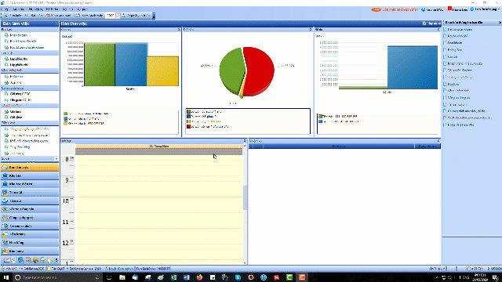This screenshot has height=282, width=502.
Task: Click the Tùy chọn check icon in dashboard header
Action: [x=424, y=23]
